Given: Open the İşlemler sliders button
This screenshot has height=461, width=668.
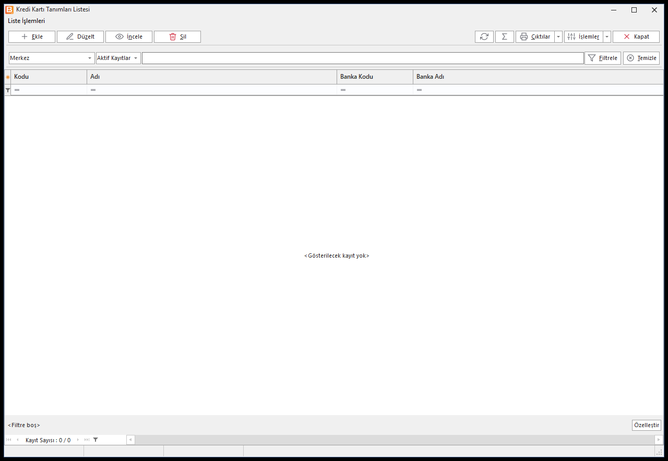Looking at the screenshot, I should point(583,37).
